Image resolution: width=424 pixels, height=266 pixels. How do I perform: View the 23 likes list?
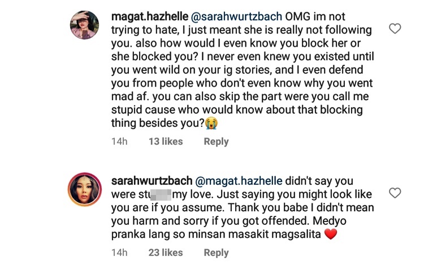[x=166, y=253]
